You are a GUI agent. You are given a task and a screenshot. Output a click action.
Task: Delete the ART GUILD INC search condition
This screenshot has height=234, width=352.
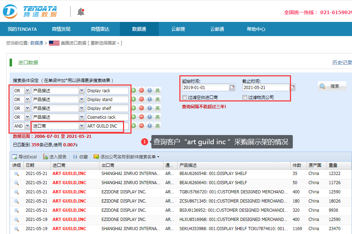click(x=141, y=125)
